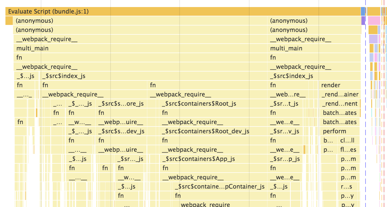
Task: Click the _$src$s…dev_js frame
Action: pos(121,131)
